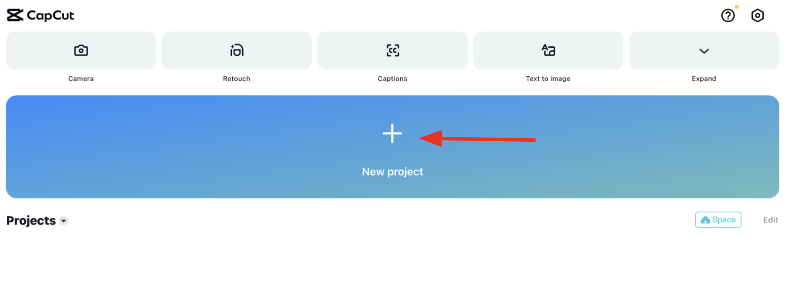This screenshot has width=786, height=298.
Task: Click the Captions label text
Action: pyautogui.click(x=392, y=78)
